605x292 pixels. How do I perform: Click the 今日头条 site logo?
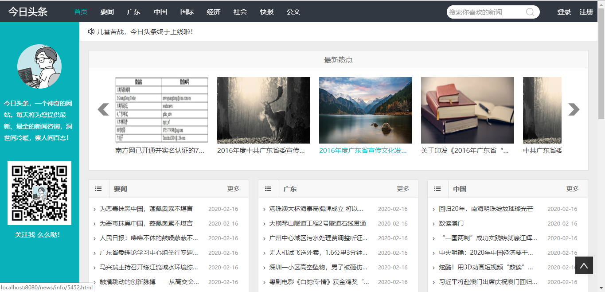28,12
